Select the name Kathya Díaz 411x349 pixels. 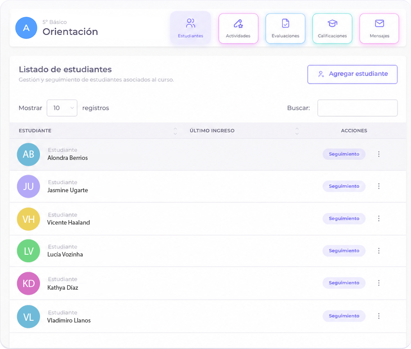(x=62, y=287)
